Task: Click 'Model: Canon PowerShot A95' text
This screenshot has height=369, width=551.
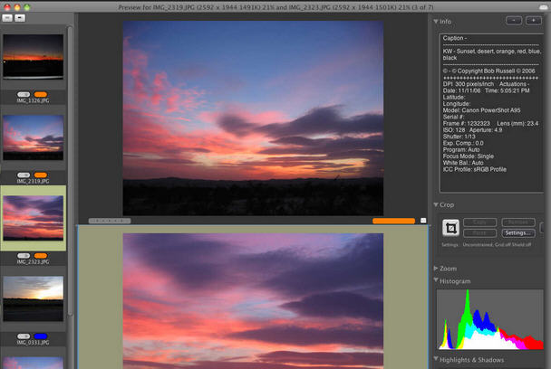Action: (x=481, y=110)
